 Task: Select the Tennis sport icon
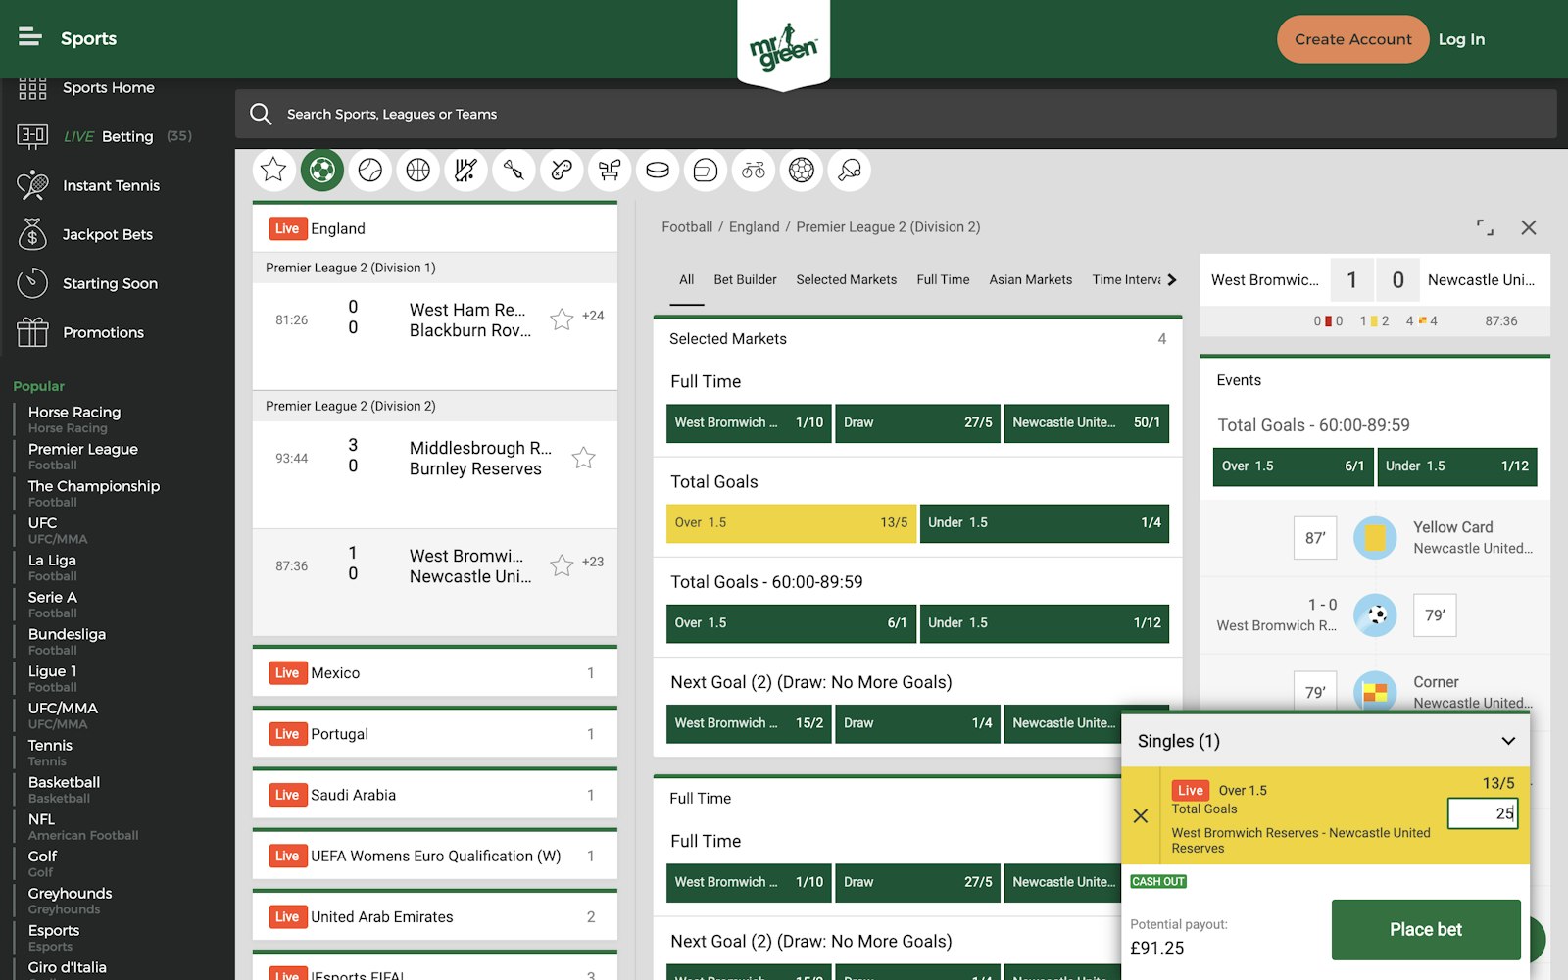[x=369, y=170]
